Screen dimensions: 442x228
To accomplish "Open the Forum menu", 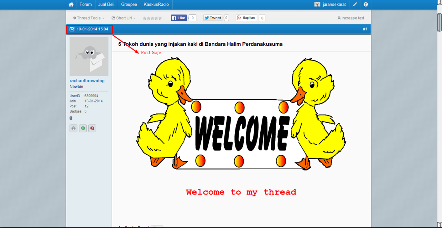I will [86, 4].
